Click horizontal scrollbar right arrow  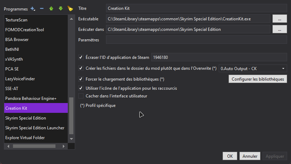point(64,146)
